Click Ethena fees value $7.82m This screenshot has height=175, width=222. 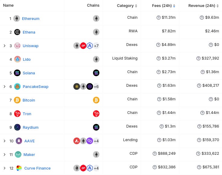pos(169,31)
